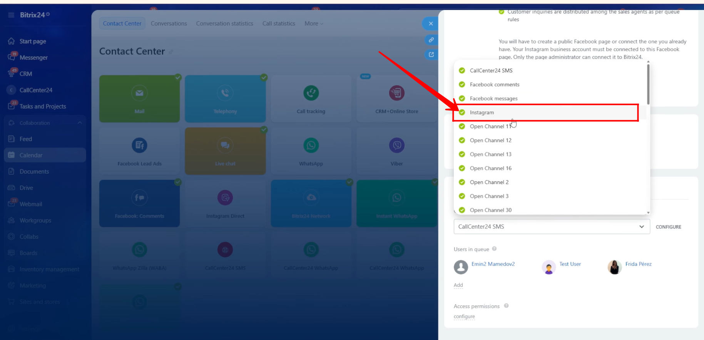Expand the CallCenter24 SMS dropdown

point(551,227)
